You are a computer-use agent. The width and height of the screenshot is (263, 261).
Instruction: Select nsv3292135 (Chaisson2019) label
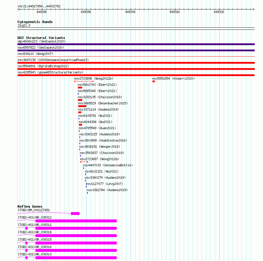(100, 97)
